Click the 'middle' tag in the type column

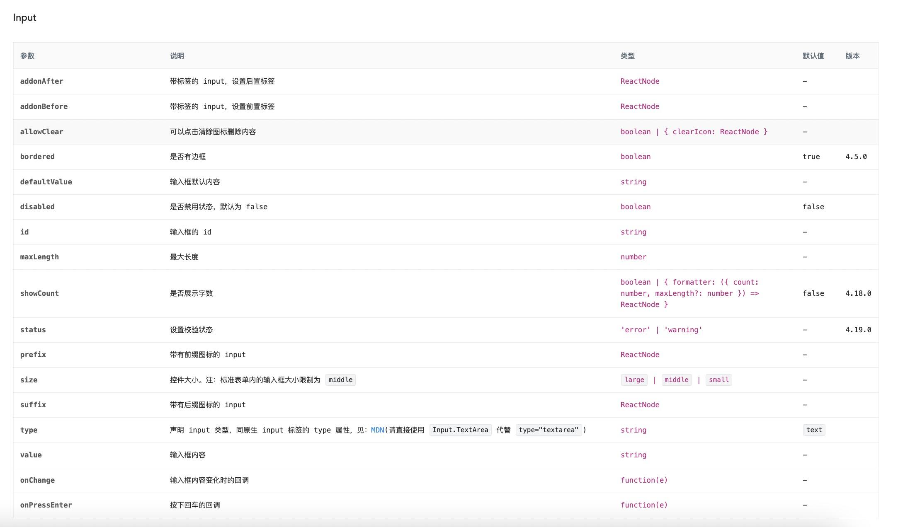676,380
